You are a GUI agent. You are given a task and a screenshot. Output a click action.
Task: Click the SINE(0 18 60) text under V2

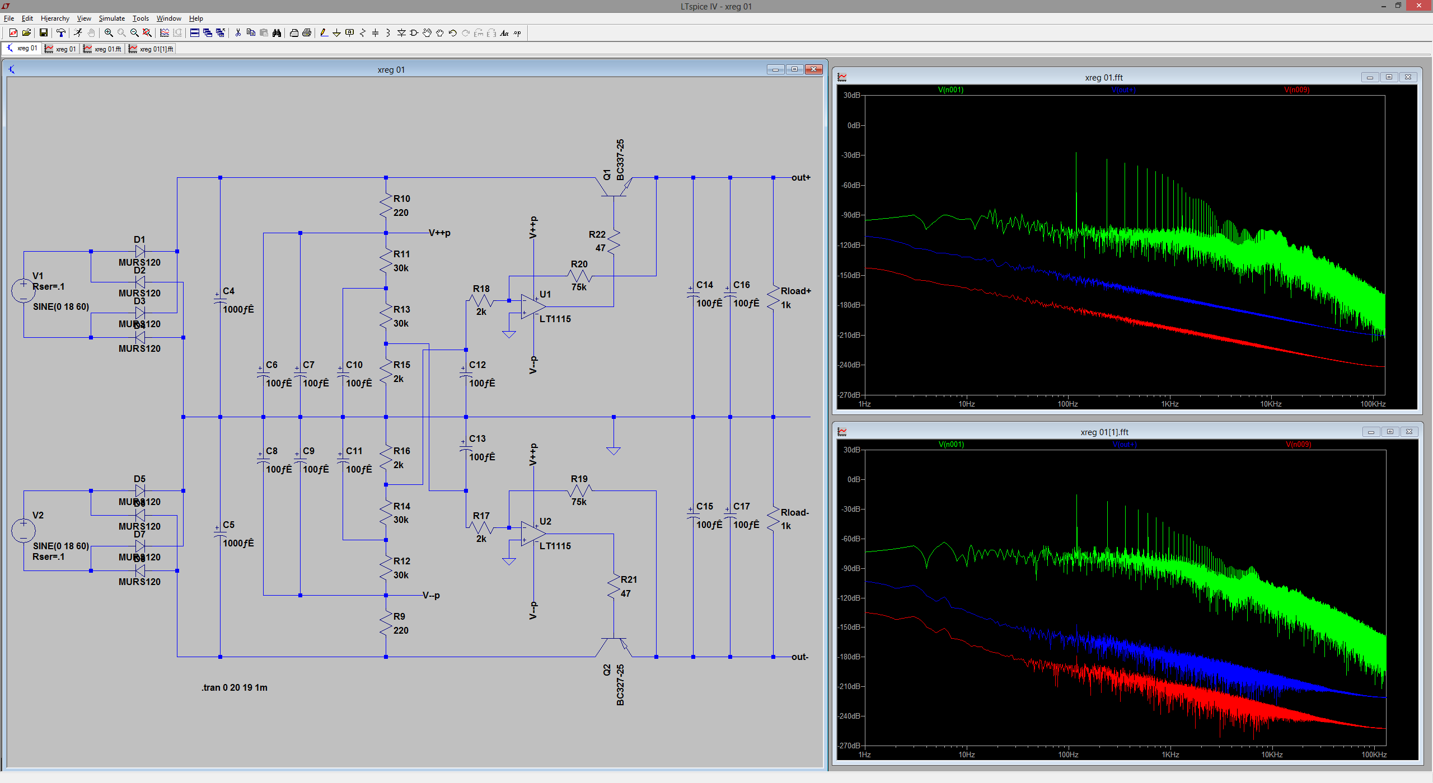coord(61,546)
